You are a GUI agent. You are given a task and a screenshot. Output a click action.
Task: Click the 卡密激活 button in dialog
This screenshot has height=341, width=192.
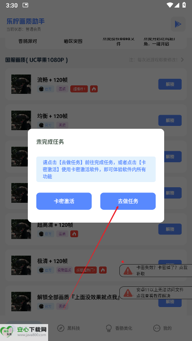coord(64,201)
